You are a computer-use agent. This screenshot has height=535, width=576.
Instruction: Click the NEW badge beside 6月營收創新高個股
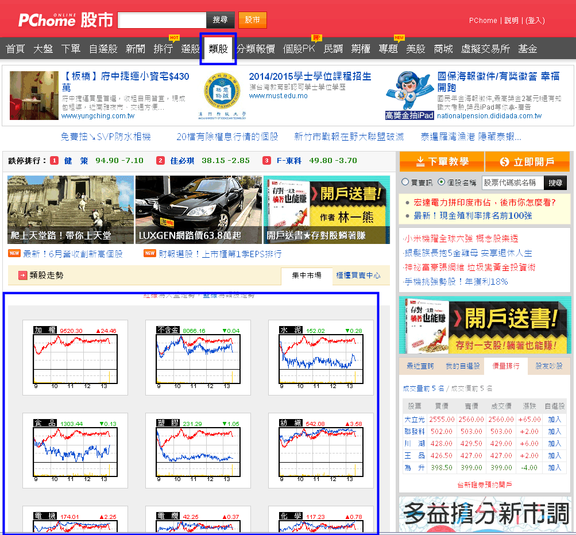pos(14,253)
